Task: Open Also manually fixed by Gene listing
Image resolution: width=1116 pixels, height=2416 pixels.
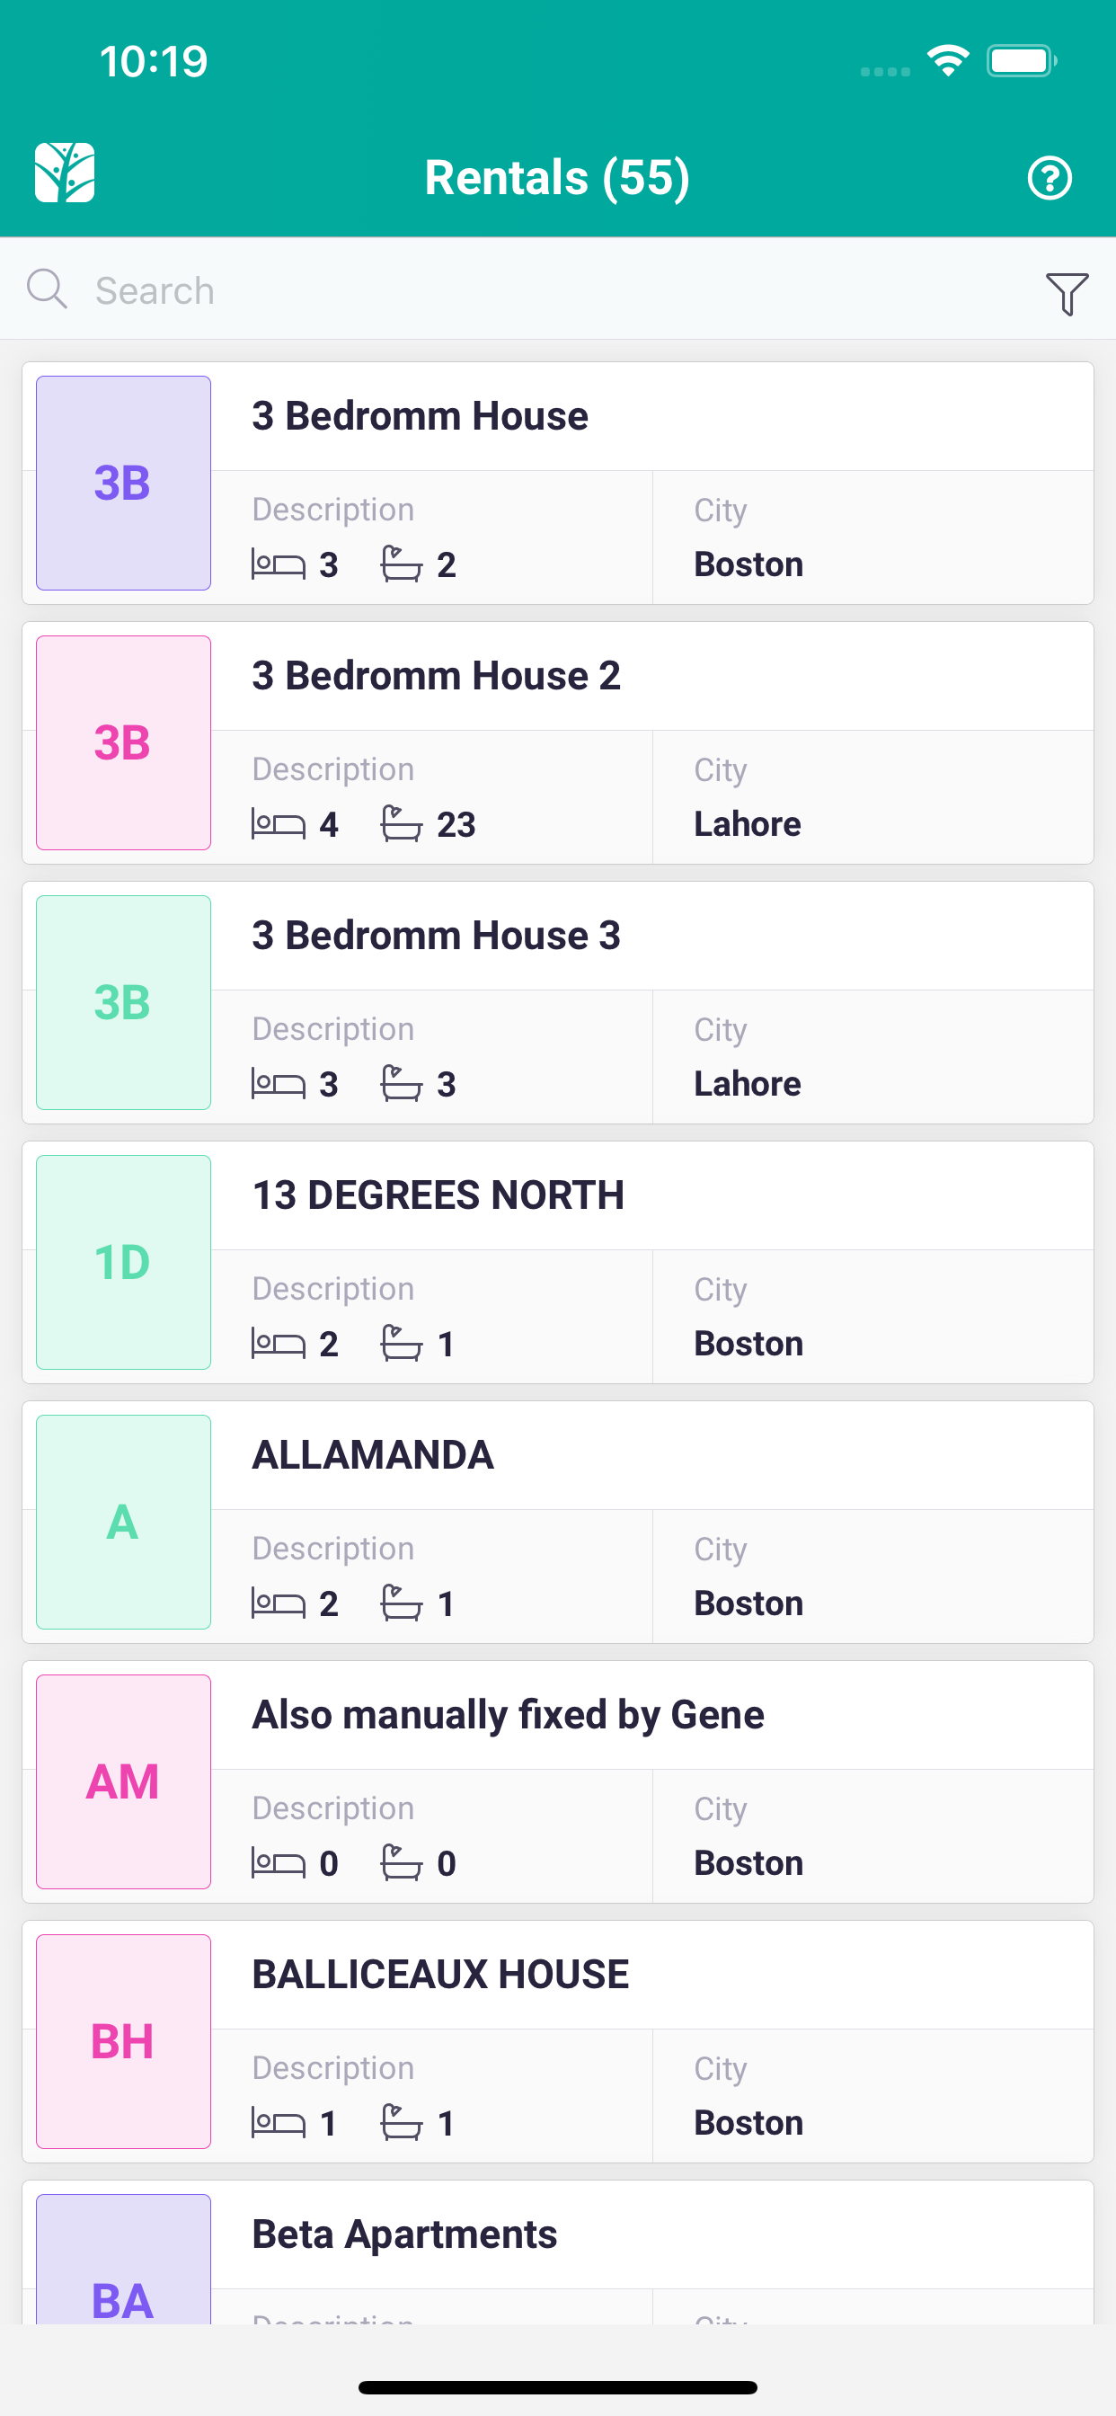Action: tap(558, 1782)
